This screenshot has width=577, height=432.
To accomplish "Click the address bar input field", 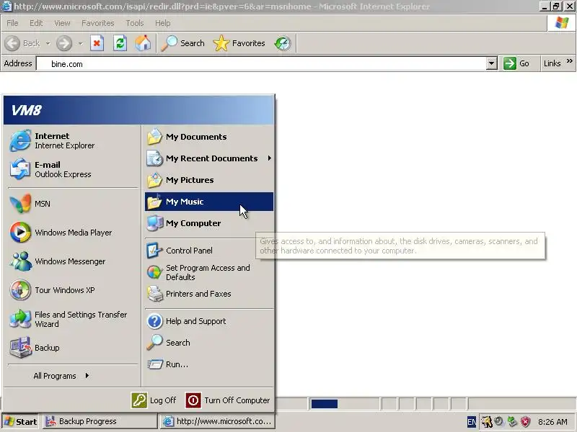I will click(261, 63).
